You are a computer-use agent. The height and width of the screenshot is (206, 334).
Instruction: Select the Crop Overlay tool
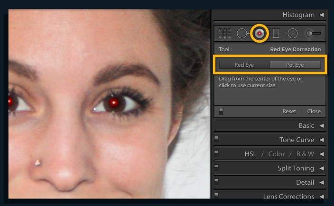click(225, 33)
